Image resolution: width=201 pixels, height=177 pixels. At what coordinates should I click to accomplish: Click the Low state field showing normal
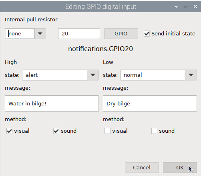coord(153,75)
